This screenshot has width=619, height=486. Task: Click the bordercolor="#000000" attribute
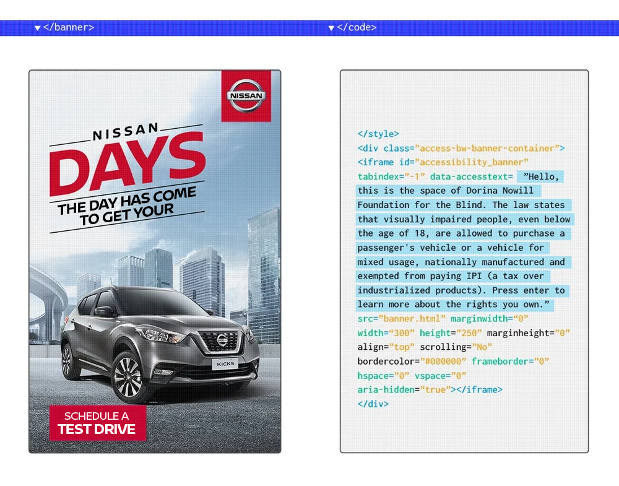412,361
